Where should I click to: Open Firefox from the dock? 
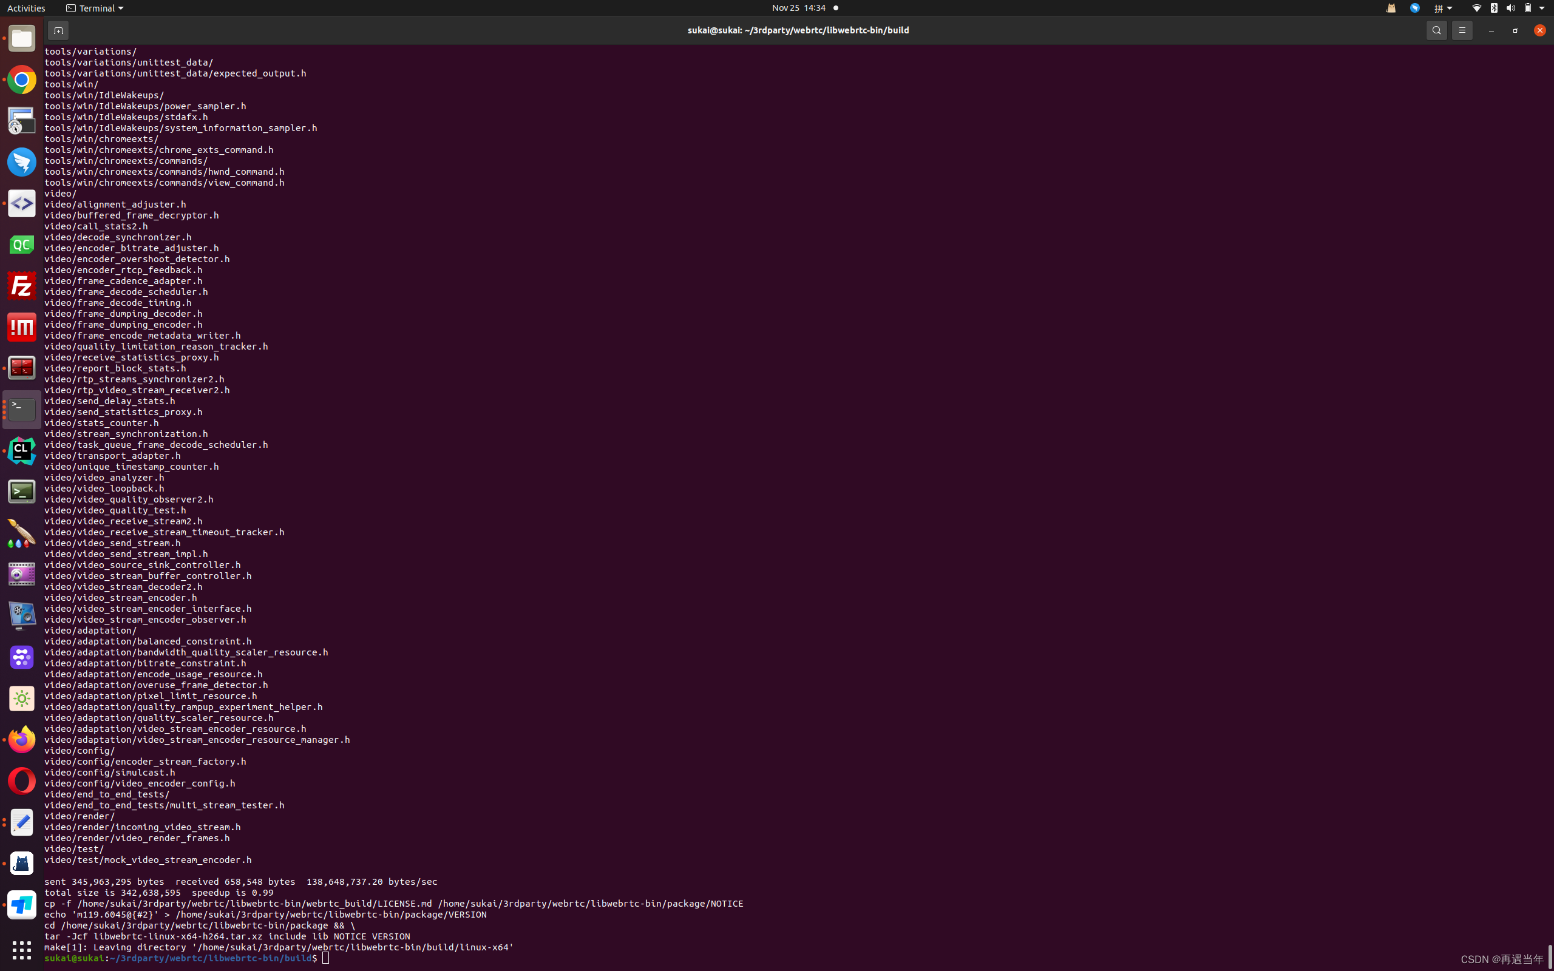pos(21,739)
